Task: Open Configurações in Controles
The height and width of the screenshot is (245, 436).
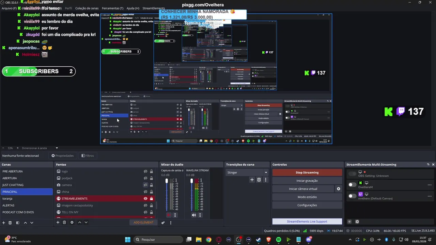Action: pos(307,205)
